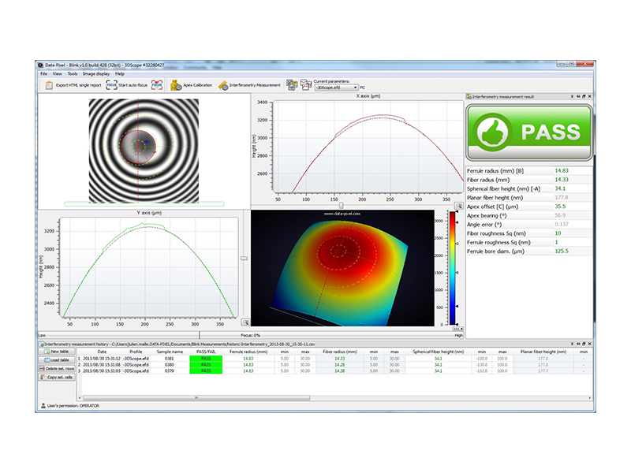Click Apex offset value 35.5
This screenshot has width=631, height=473.
(x=560, y=207)
